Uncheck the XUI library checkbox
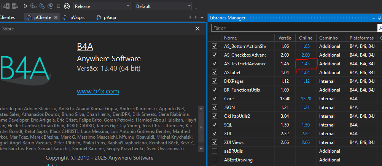This screenshot has width=382, height=166. point(214,133)
